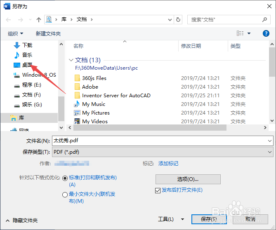Sort by 修改日期 column header
The height and width of the screenshot is (230, 276).
coord(191,46)
